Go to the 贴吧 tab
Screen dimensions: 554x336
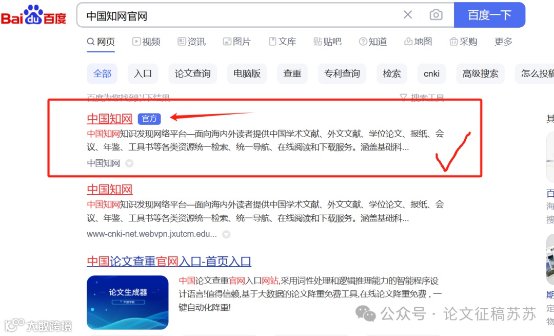tap(327, 42)
